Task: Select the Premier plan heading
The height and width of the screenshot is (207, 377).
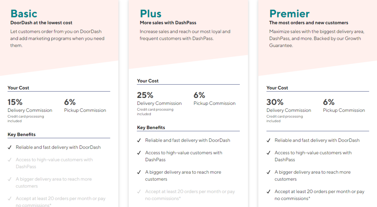Action: pos(289,14)
